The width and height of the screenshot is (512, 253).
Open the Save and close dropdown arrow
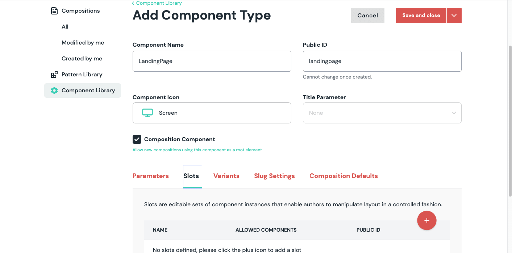454,16
